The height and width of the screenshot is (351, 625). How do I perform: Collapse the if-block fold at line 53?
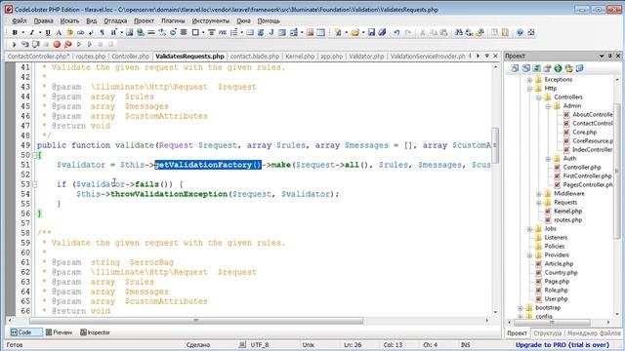point(35,184)
